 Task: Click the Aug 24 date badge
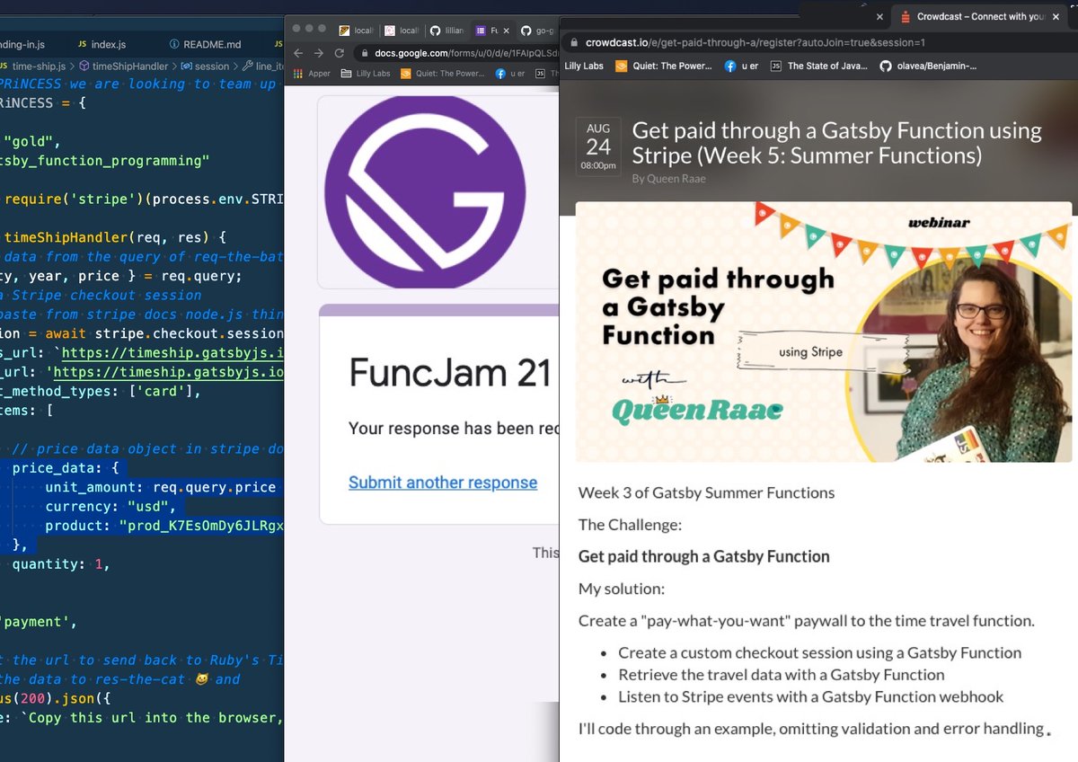tap(598, 146)
